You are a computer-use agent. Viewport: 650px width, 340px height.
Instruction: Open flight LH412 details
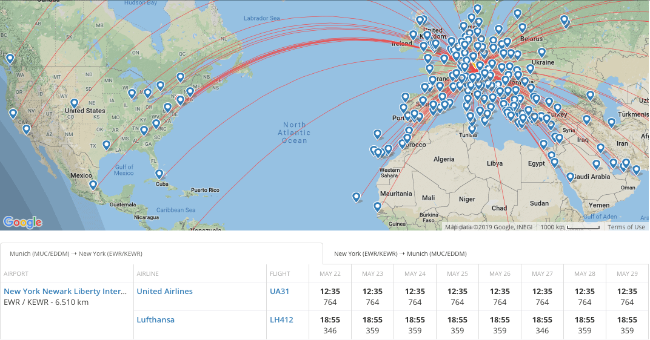(x=281, y=319)
